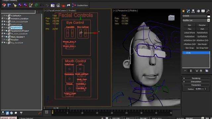212x119 pixels.
Task: Open the Hierarchy panel tab
Action: click(193, 11)
